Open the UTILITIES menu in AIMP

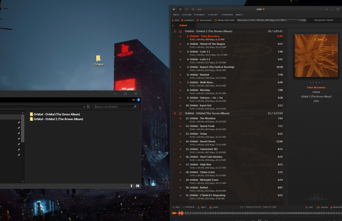tap(186, 15)
